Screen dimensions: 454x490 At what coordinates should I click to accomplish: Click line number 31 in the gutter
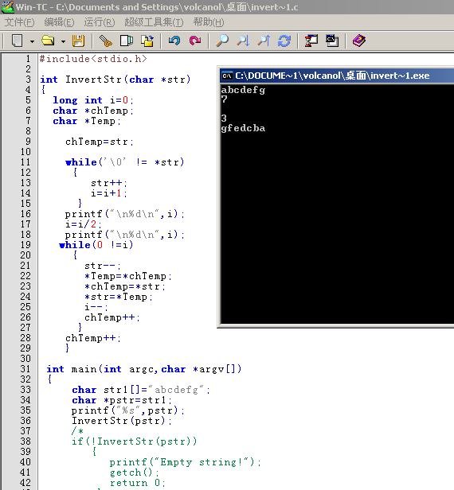[x=25, y=369]
